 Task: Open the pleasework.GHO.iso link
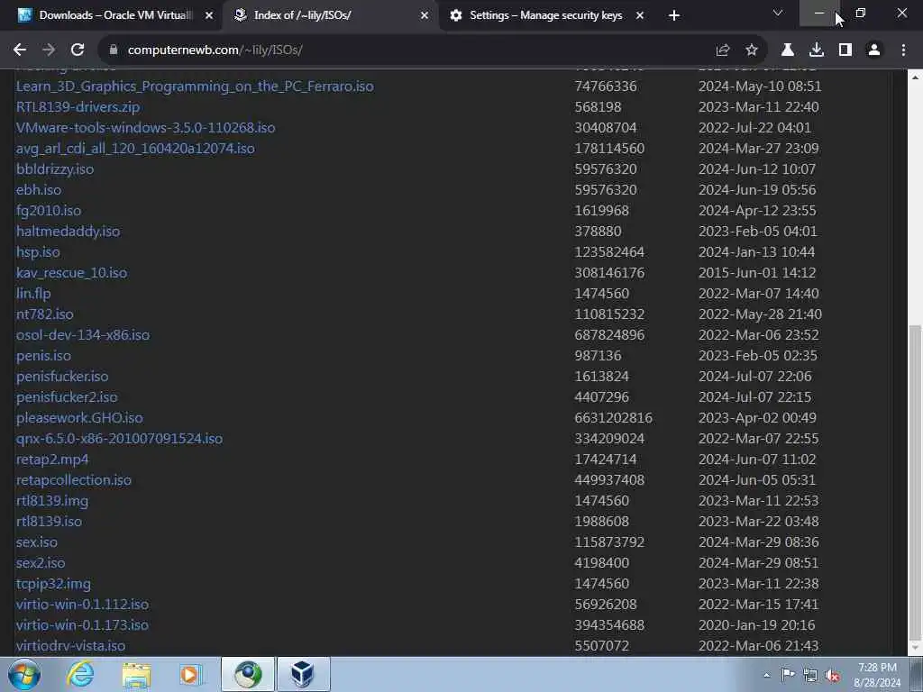79,418
